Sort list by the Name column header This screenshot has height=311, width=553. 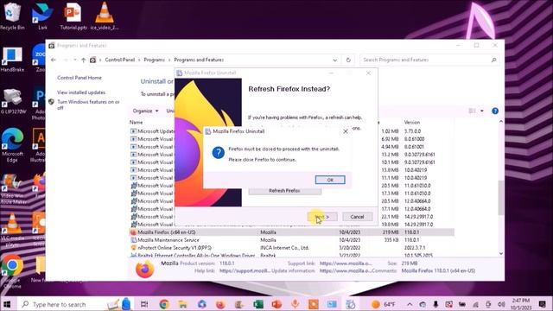click(137, 123)
